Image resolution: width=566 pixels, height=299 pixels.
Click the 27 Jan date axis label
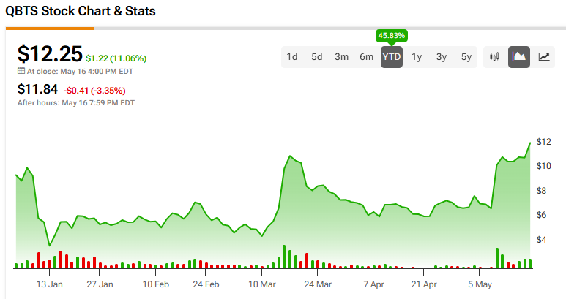coord(100,284)
